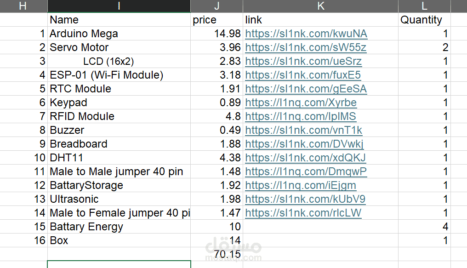
Task: Follow the LCD link ueSrz
Action: (x=303, y=61)
